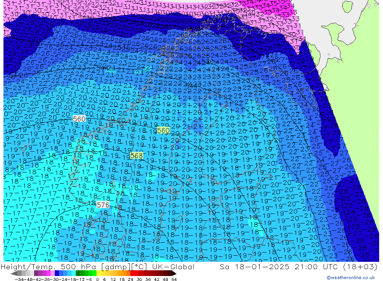Pick the dark green swatch on color scale
The height and width of the screenshot is (281, 383).
pos(78,274)
